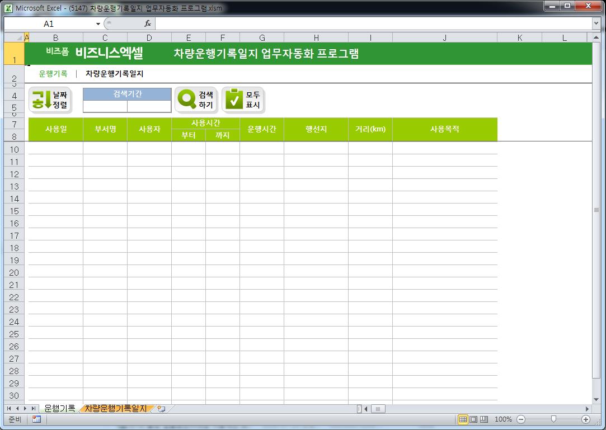Click the 검색기간 label cell
The image size is (606, 430).
pos(127,94)
